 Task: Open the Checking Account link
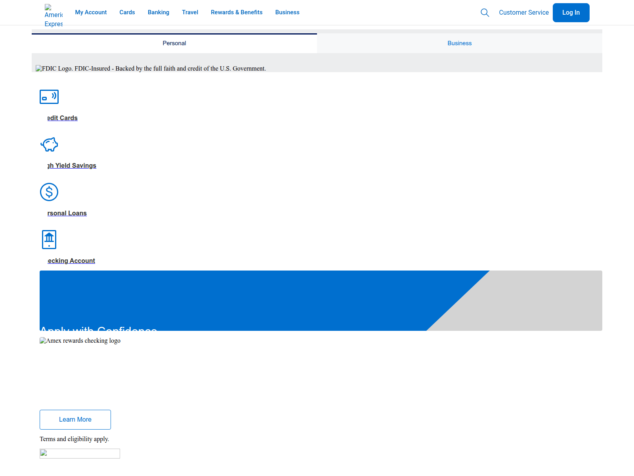tap(71, 261)
